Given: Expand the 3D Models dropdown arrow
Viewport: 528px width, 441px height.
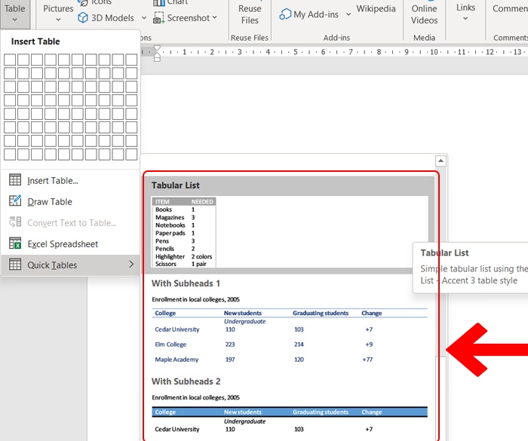Looking at the screenshot, I should 144,17.
